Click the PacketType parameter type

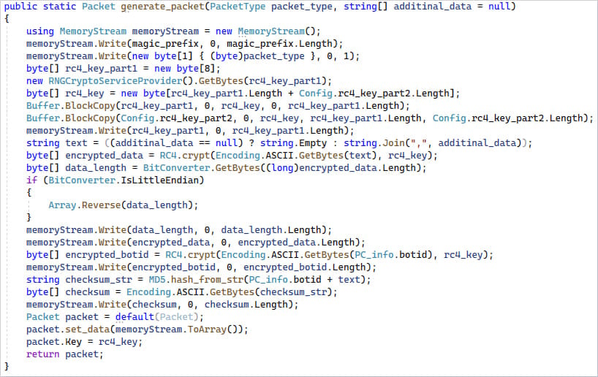238,7
